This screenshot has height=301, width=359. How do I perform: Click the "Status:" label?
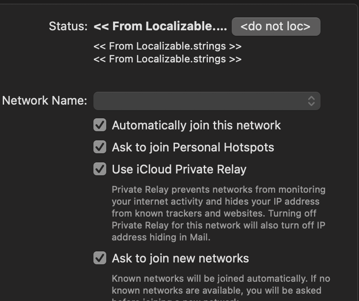tap(68, 27)
